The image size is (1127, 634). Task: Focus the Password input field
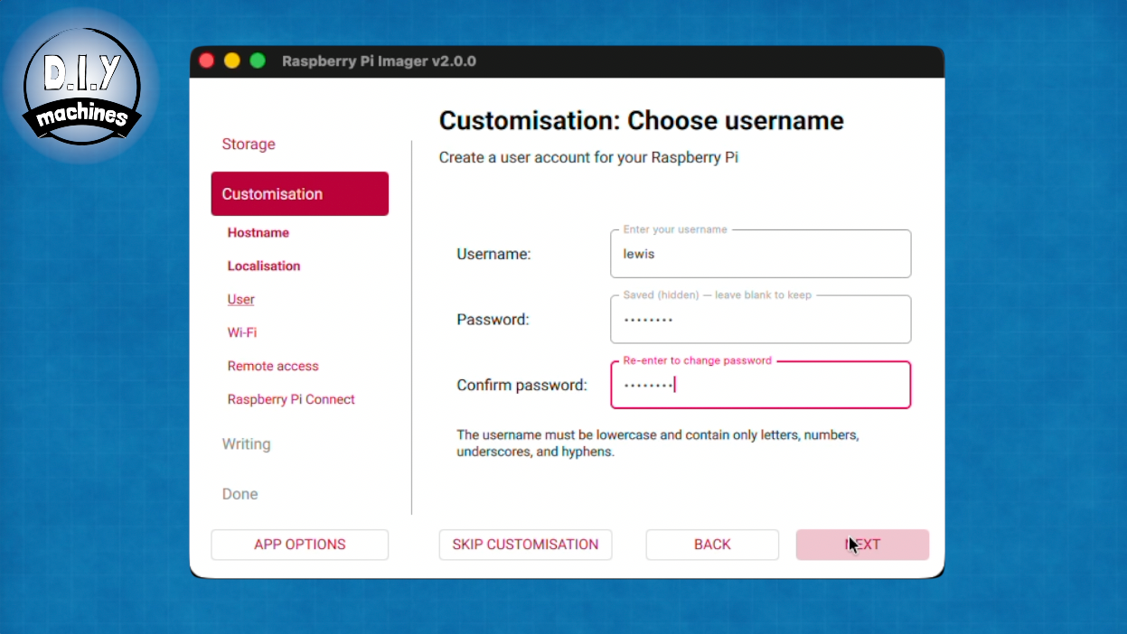760,320
